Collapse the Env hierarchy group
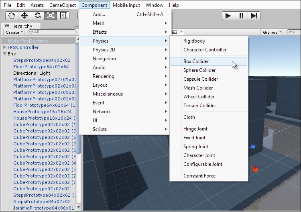This screenshot has width=301, height=212. pyautogui.click(x=5, y=54)
